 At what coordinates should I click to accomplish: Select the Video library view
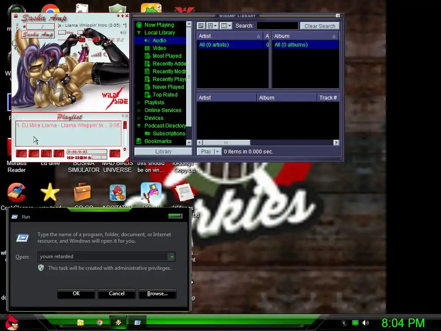(159, 48)
